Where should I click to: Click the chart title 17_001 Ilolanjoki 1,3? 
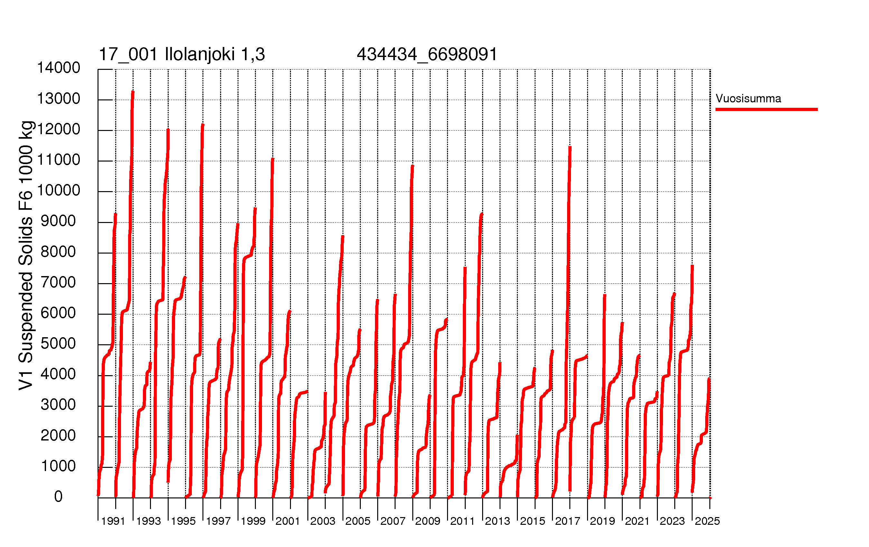tap(182, 54)
